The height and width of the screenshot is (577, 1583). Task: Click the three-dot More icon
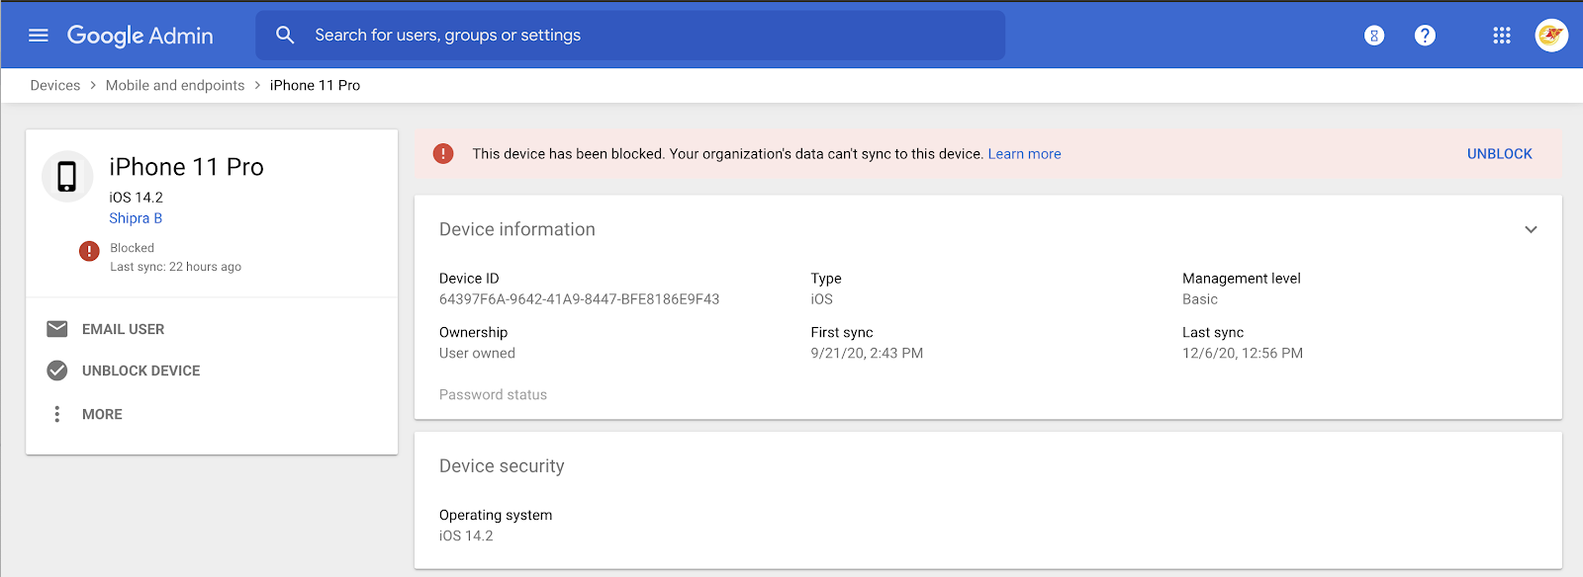(x=57, y=414)
